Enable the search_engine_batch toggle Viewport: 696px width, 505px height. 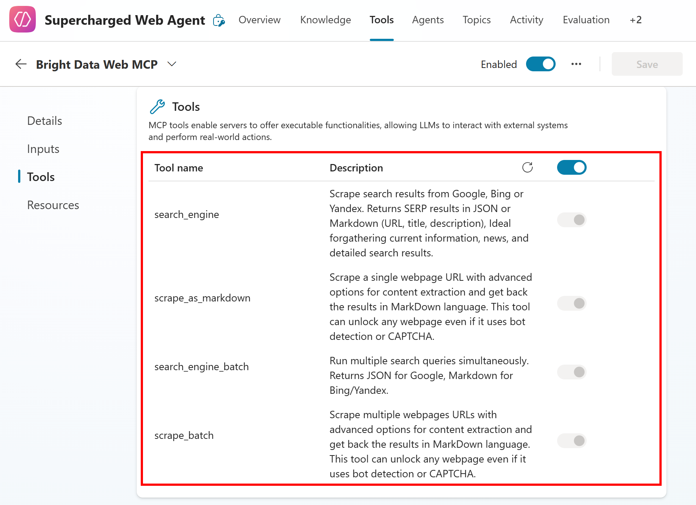(x=572, y=372)
